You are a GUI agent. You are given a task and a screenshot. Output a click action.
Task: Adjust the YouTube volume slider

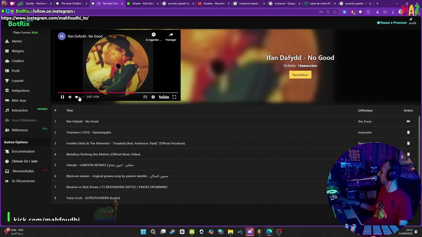coord(79,97)
